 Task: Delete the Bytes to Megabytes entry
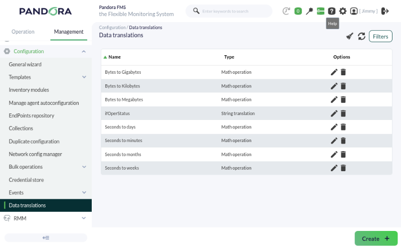click(x=343, y=100)
